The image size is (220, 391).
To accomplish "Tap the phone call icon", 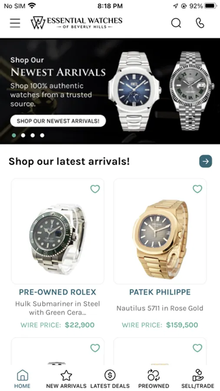I will tap(200, 23).
